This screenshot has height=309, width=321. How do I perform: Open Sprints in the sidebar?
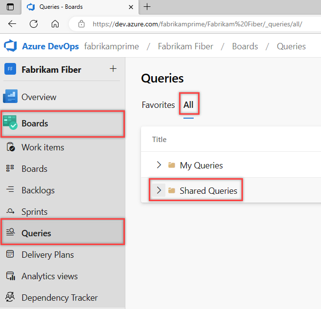click(x=34, y=212)
